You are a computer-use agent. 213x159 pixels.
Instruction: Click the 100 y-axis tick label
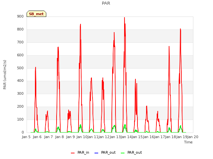click(x=20, y=119)
